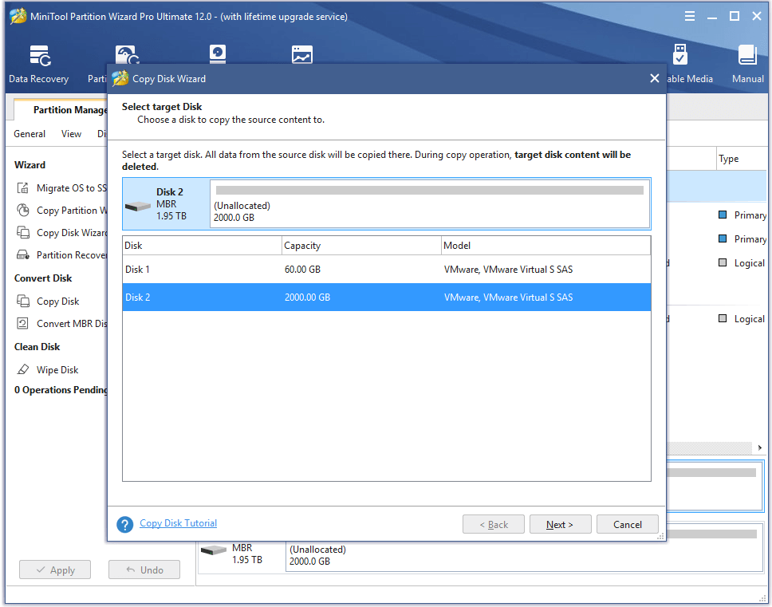Select Migrate OS to SSD wizard

click(71, 188)
